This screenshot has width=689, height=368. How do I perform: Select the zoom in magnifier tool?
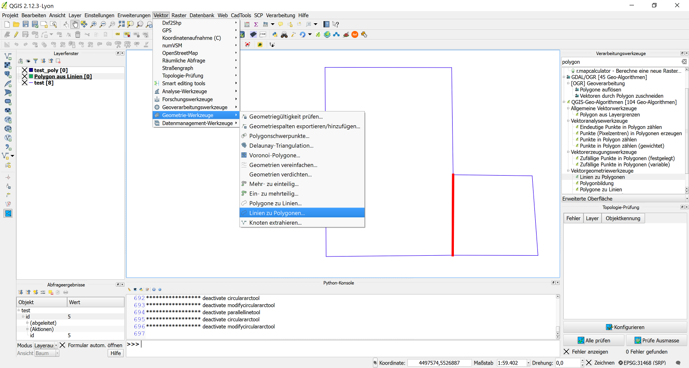pyautogui.click(x=93, y=25)
